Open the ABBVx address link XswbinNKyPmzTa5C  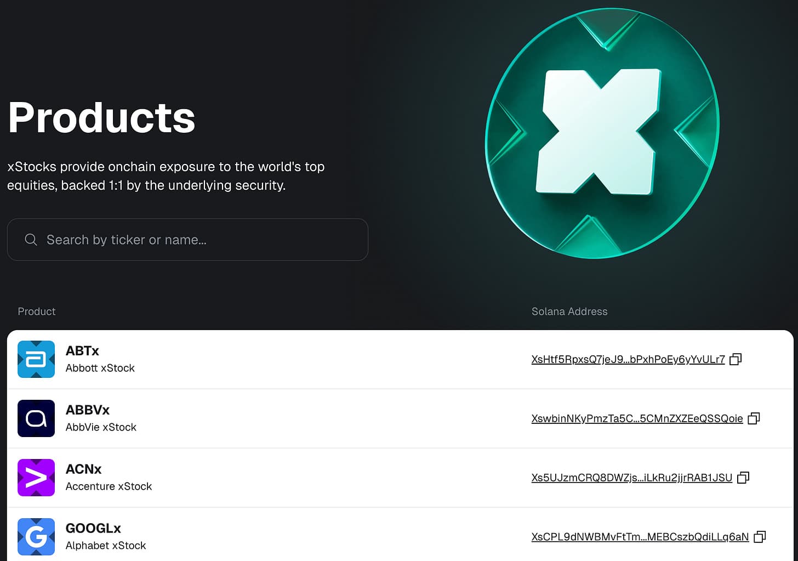click(x=637, y=418)
